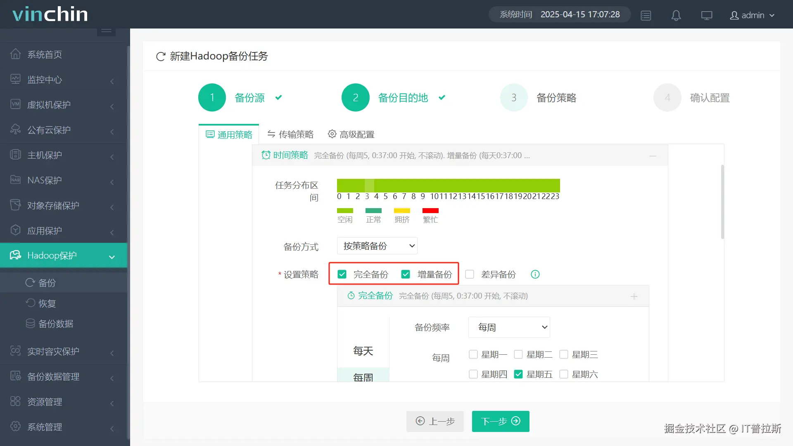This screenshot has height=446, width=793.
Task: Click the 下一步 button
Action: point(501,421)
